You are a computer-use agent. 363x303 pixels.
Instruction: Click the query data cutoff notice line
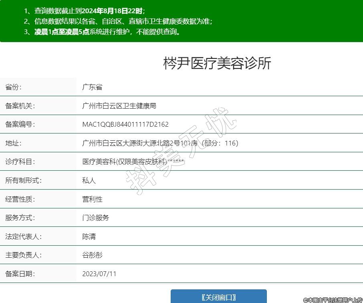[x=84, y=11]
